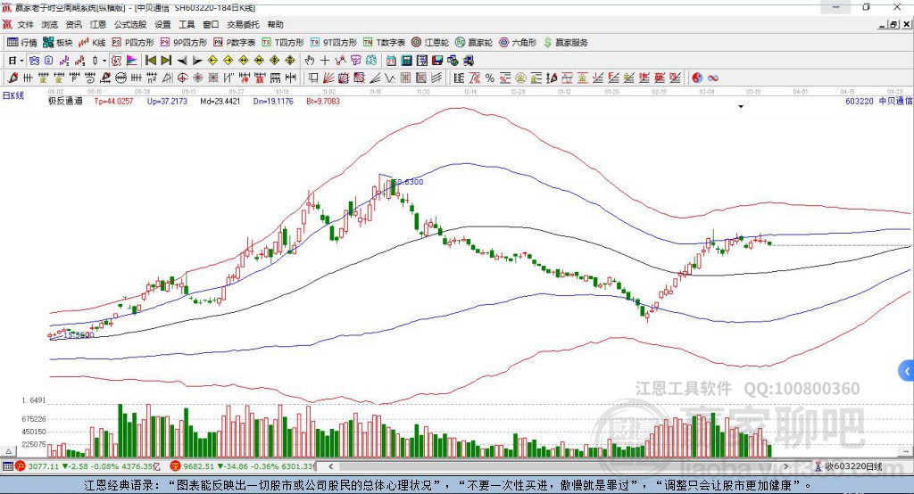Open 赢家服务 with the dollar icon
914x494 pixels.
coord(565,43)
